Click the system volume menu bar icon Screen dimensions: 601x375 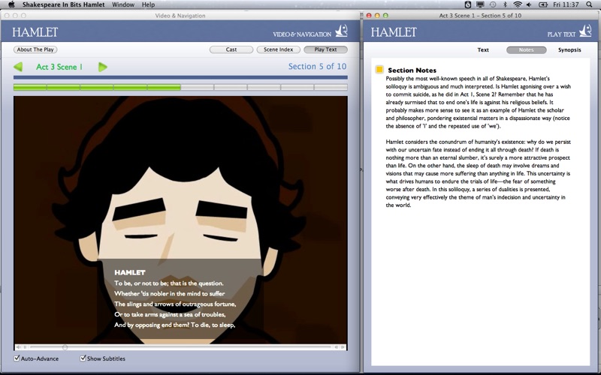530,4
